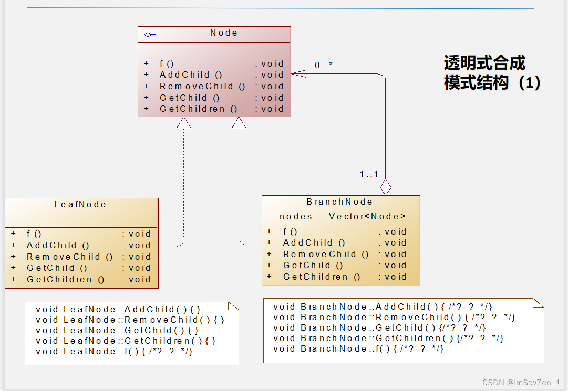
Task: Select GetChildren() in the BranchNode class
Action: click(x=337, y=277)
